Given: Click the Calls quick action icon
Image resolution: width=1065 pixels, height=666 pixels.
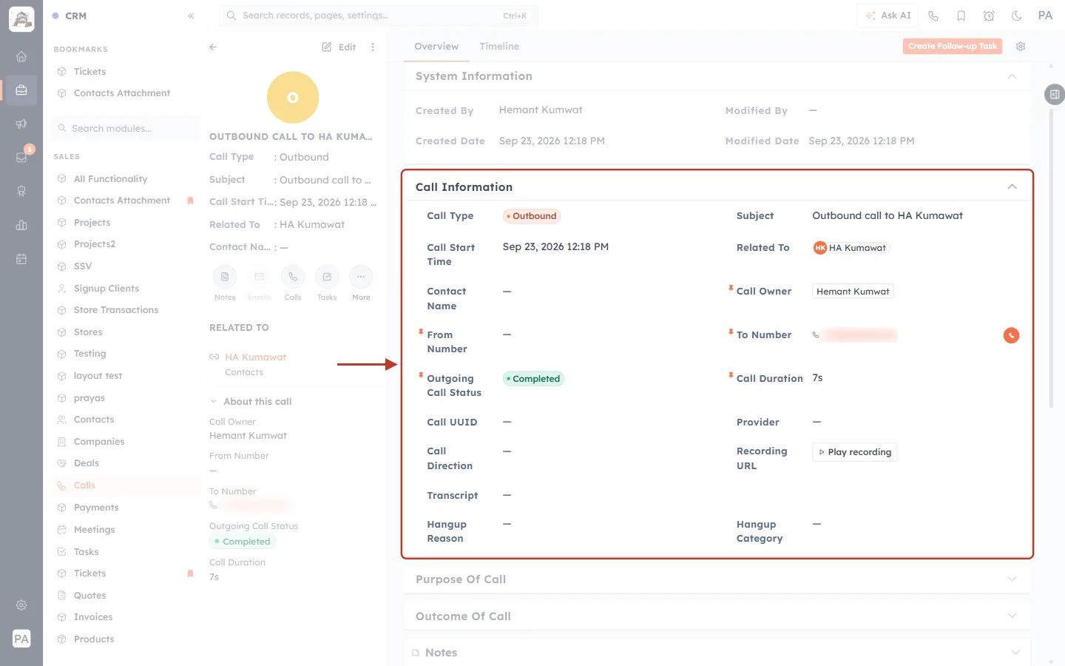Looking at the screenshot, I should point(293,277).
